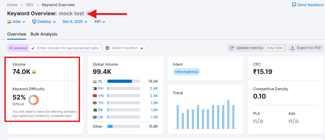Screen dimensions: 325x140
Task: Click the 74.0K Volume value
Action: tap(21, 72)
